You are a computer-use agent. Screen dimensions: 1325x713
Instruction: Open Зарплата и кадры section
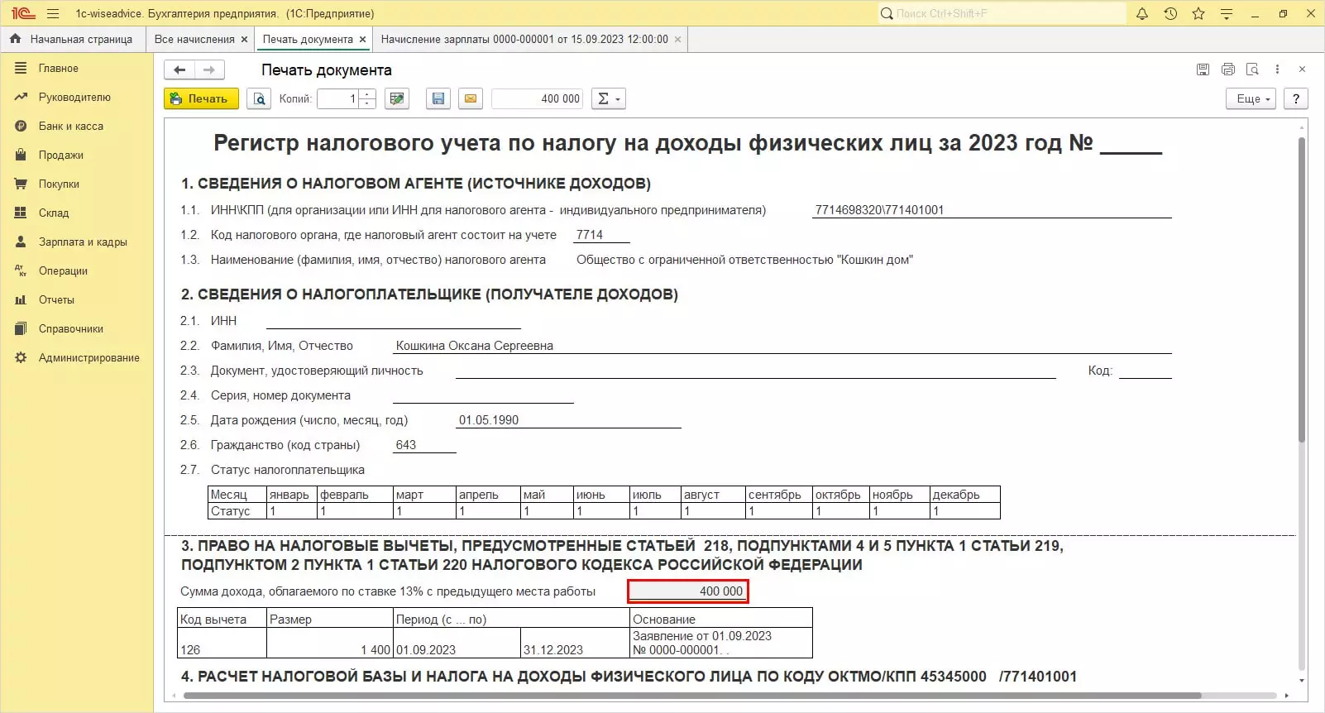[x=83, y=242]
